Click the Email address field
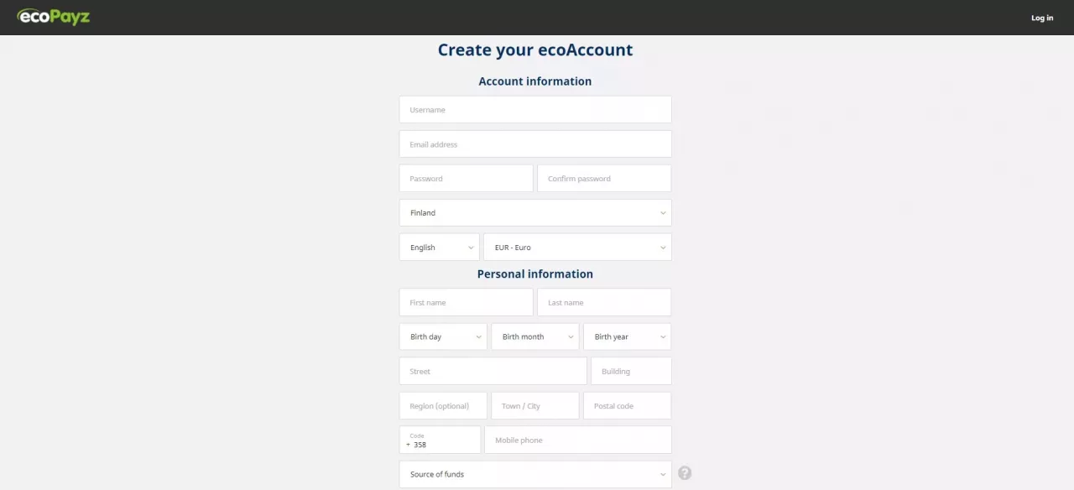This screenshot has width=1074, height=490. coord(535,144)
